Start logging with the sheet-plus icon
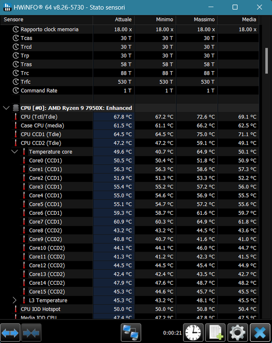This screenshot has width=272, height=343. (x=215, y=333)
